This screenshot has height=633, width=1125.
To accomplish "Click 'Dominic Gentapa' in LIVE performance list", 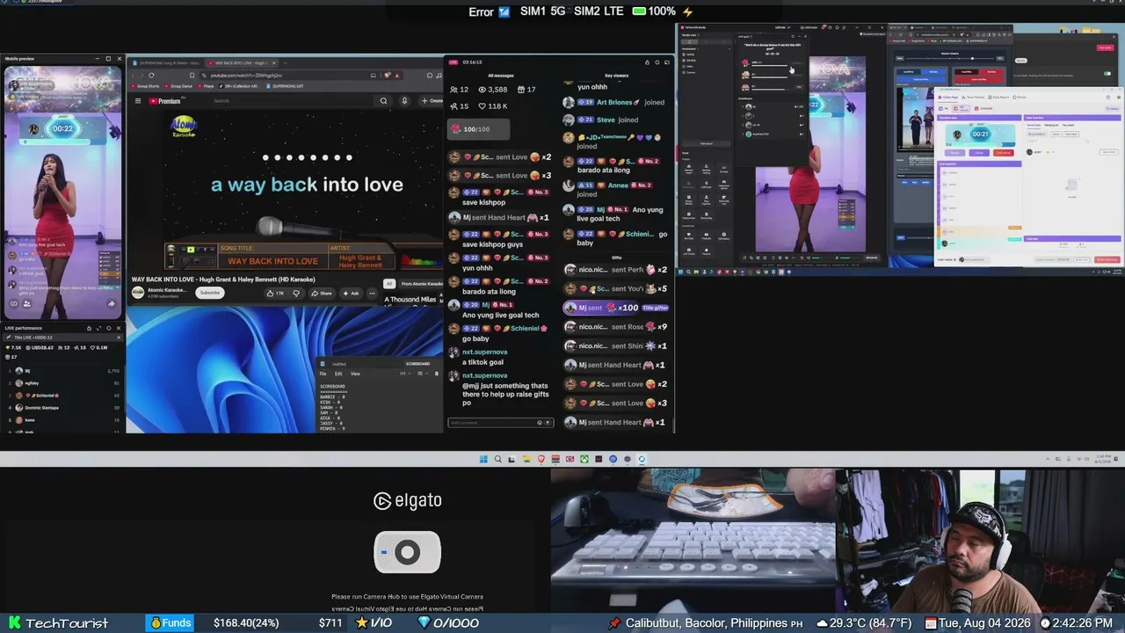I will [42, 408].
